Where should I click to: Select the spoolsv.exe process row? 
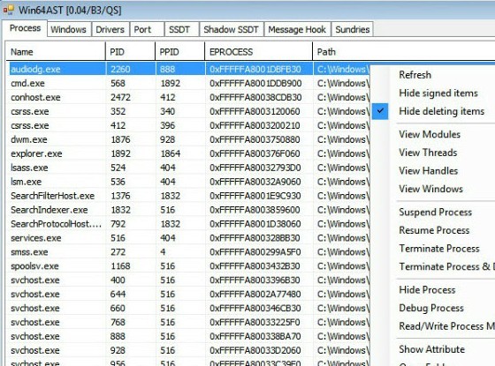(x=189, y=266)
